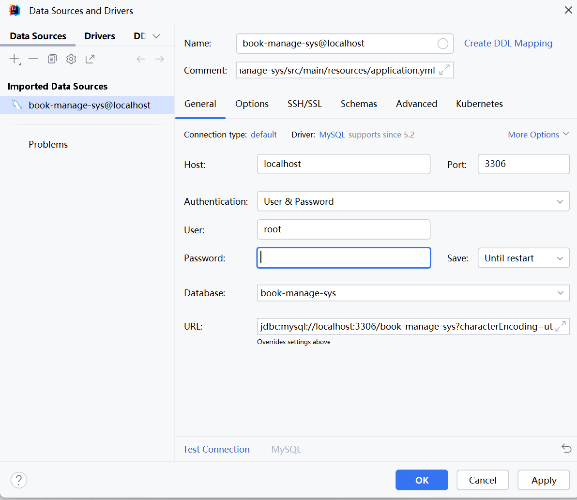Click the color circle in Name field
Image resolution: width=577 pixels, height=500 pixels.
[442, 44]
